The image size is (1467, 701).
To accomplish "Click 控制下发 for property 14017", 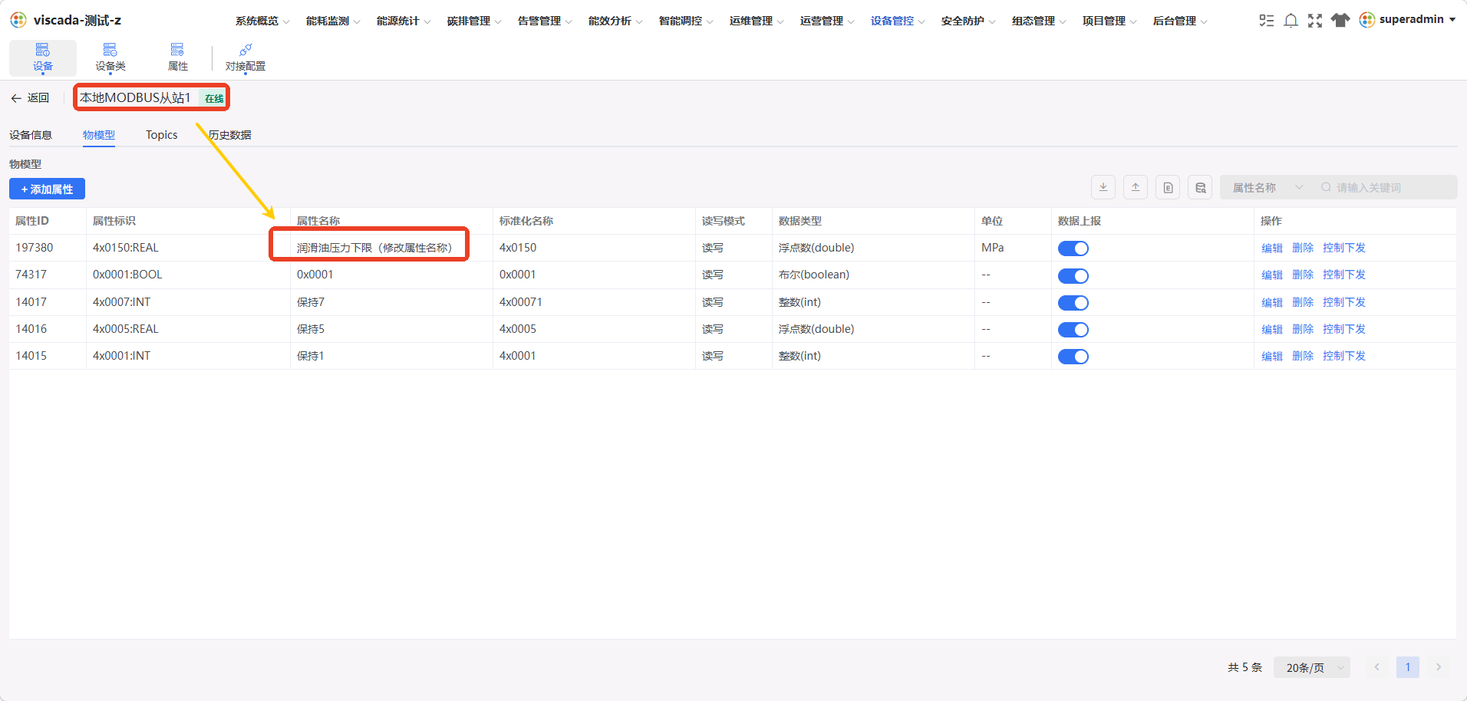I will (x=1344, y=302).
